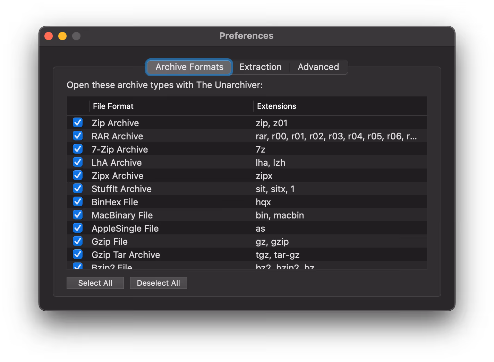Toggle the MacBinary File checkbox

click(x=78, y=215)
